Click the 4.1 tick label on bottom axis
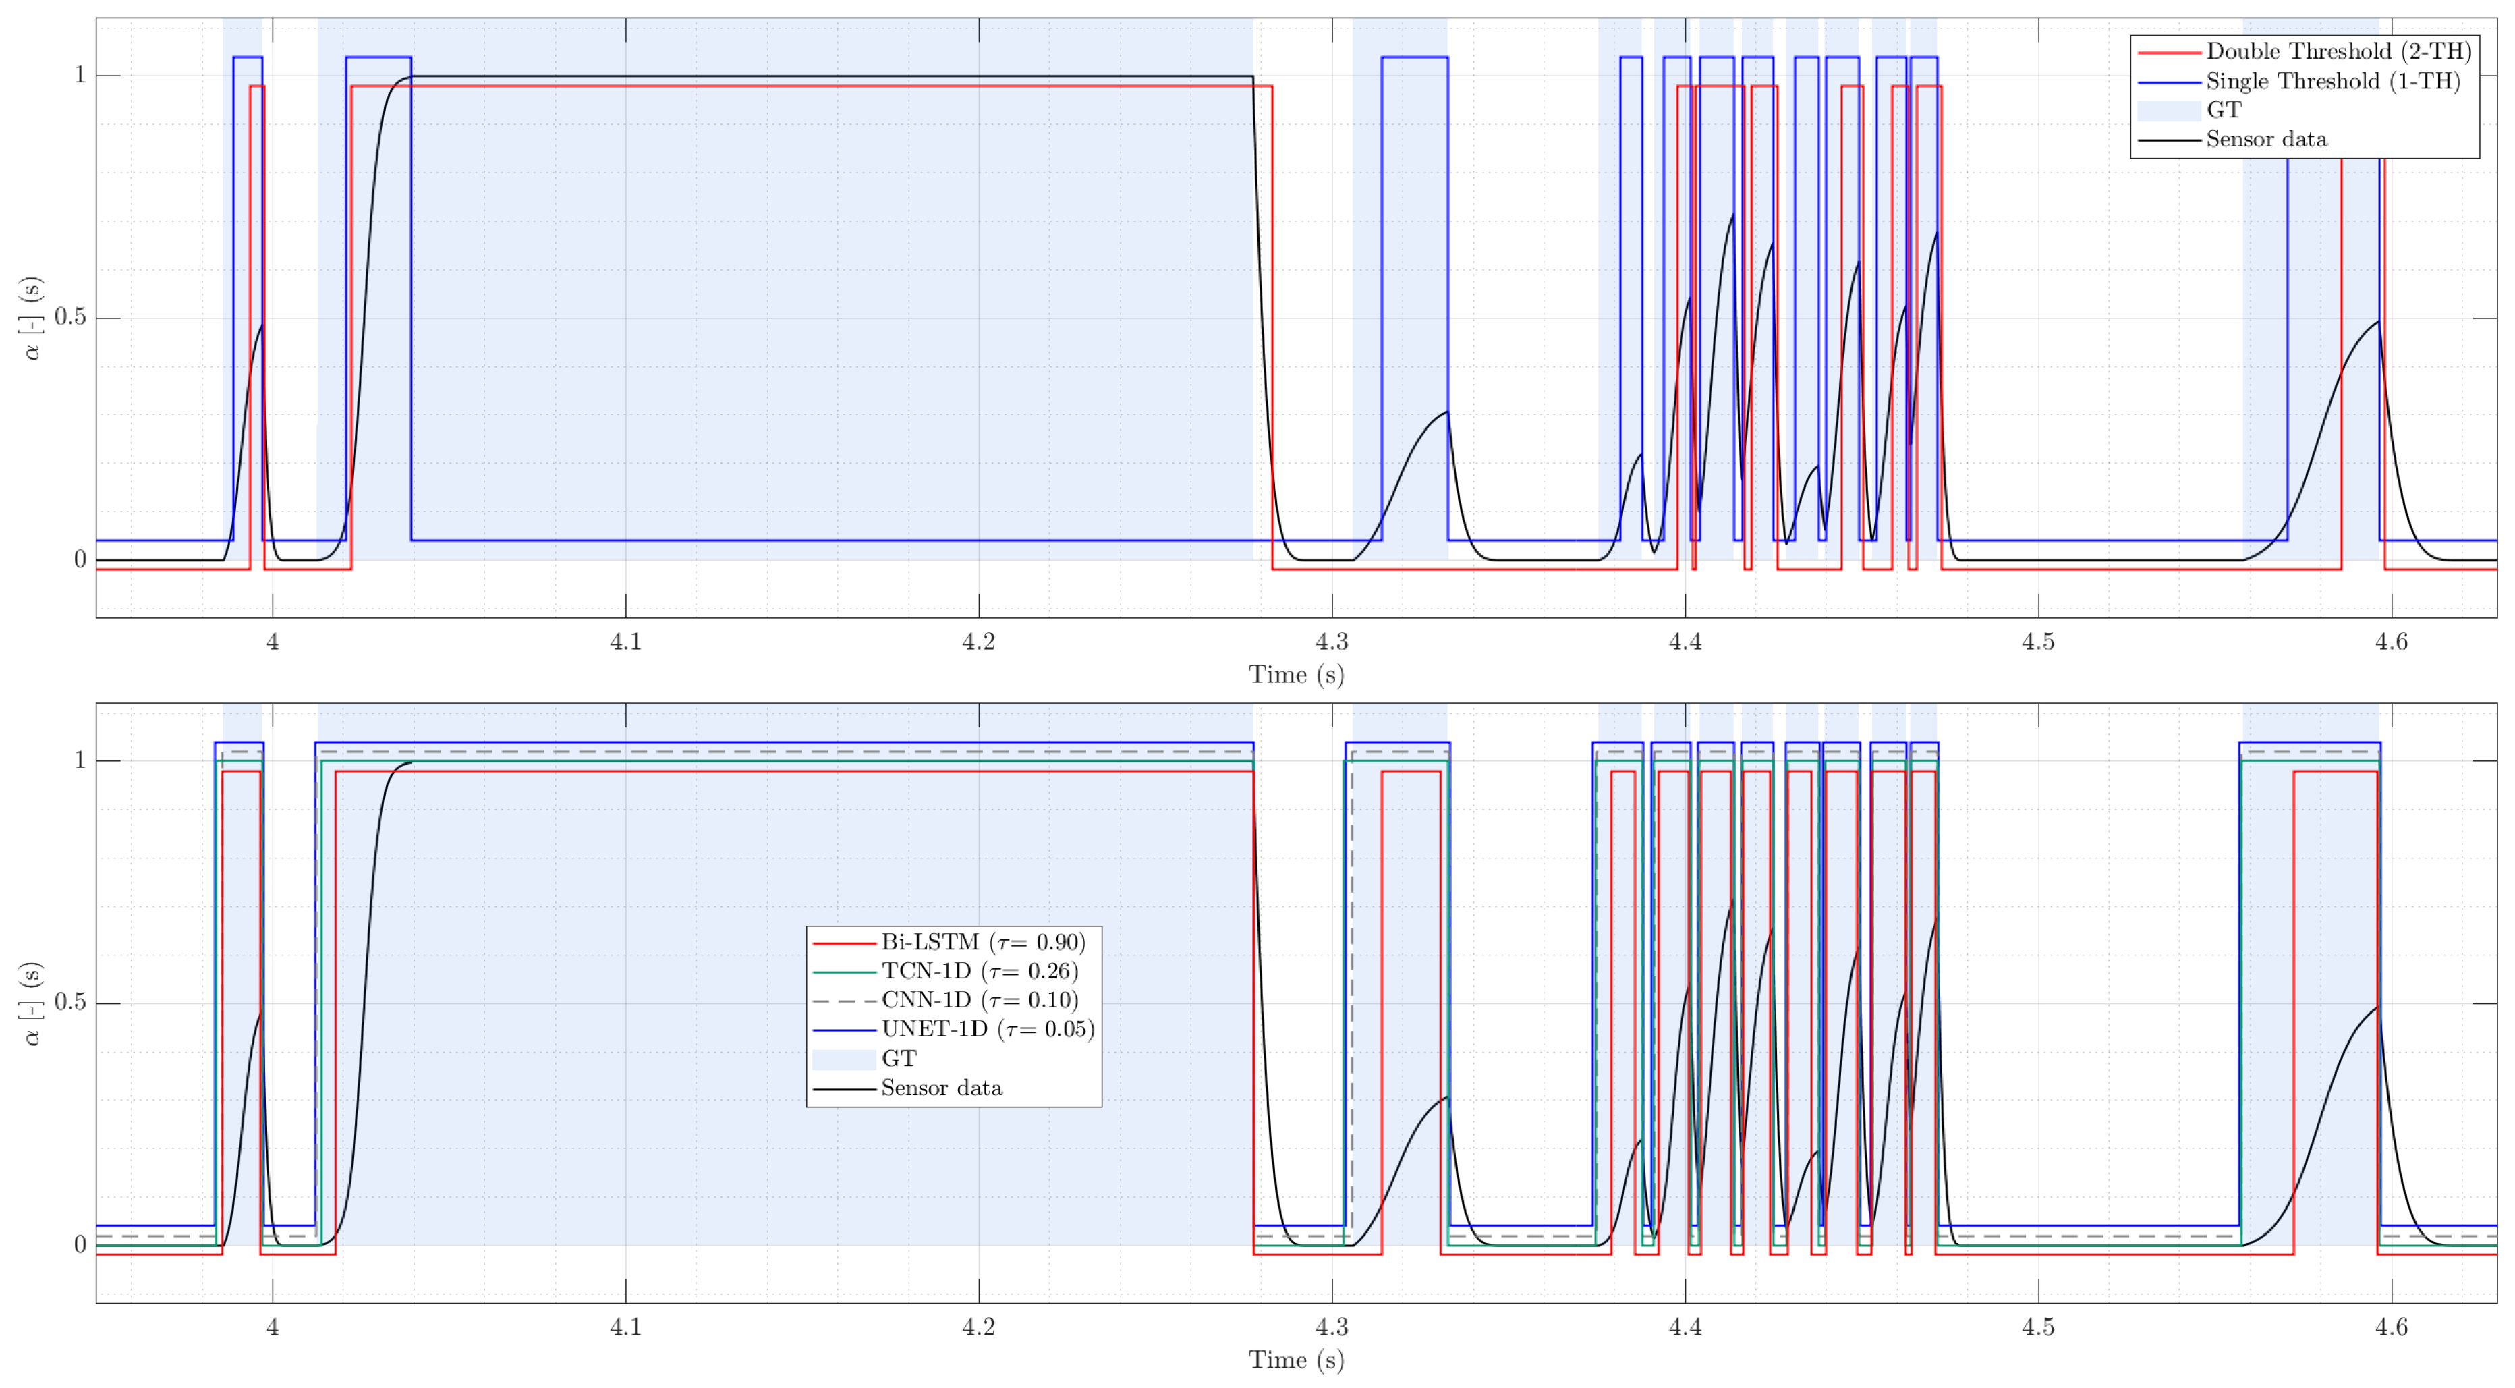 point(625,1327)
